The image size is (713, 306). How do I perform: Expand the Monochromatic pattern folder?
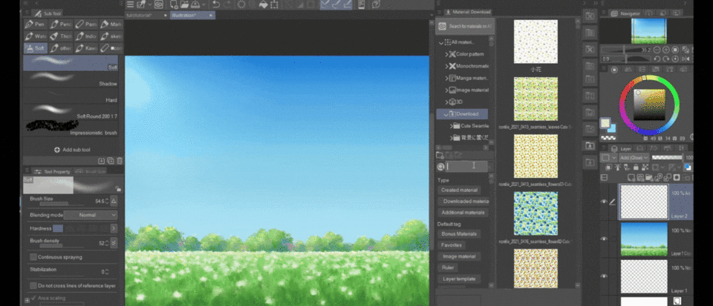coord(446,66)
